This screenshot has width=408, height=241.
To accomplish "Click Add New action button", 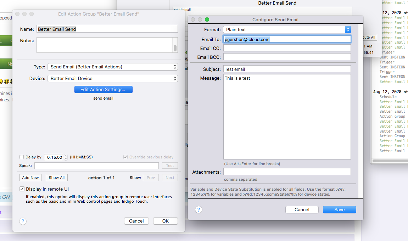I will (30, 178).
